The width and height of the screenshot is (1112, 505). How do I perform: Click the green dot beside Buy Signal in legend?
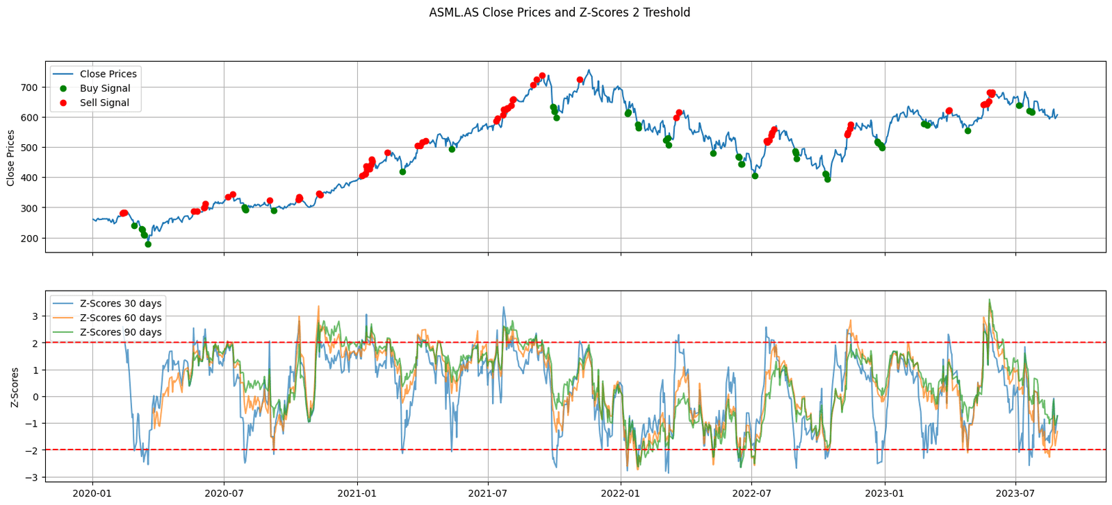point(64,89)
